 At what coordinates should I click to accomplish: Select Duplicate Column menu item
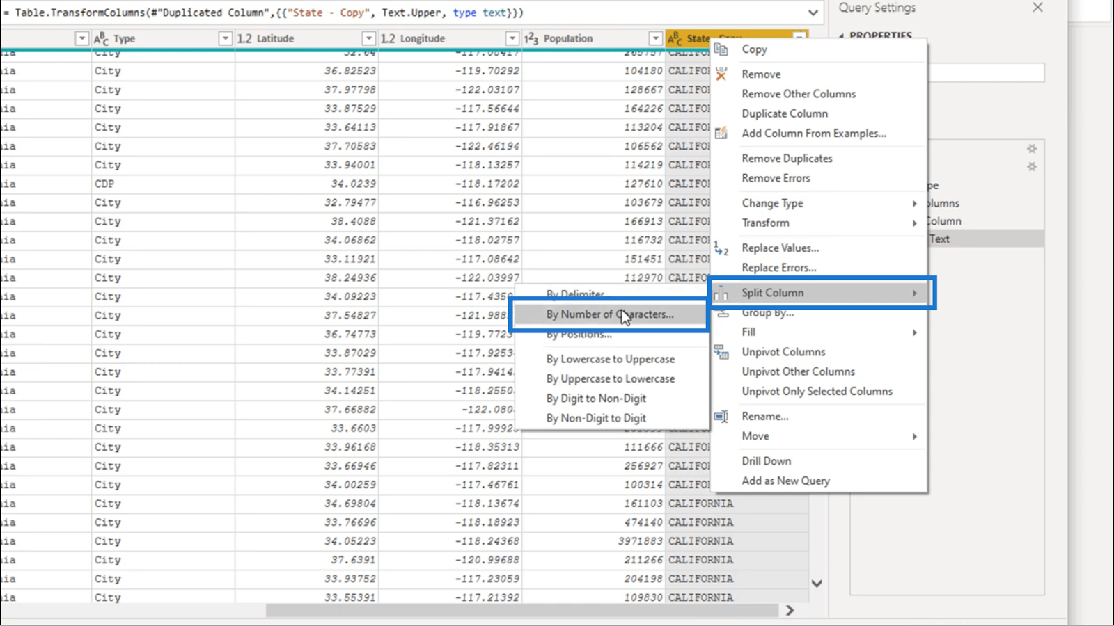coord(785,113)
